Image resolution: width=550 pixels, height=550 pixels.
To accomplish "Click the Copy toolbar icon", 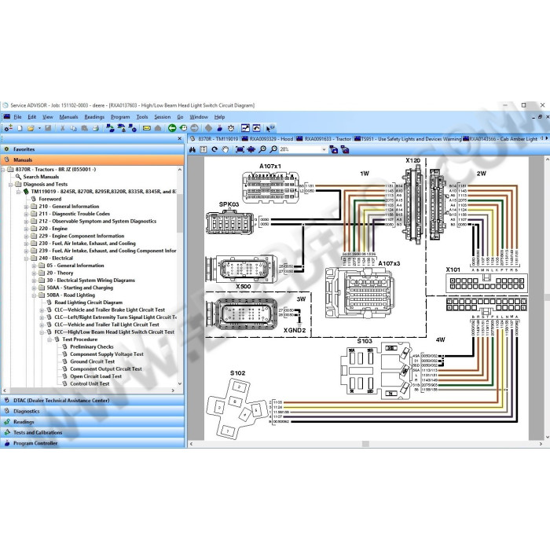I will [x=73, y=128].
